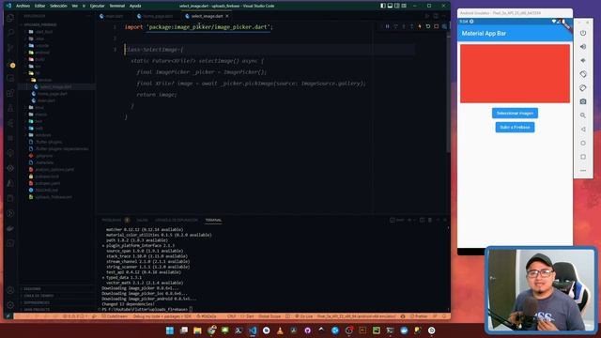This screenshot has width=601, height=338.
Task: Open the Search view in activity bar
Action: tap(10, 33)
